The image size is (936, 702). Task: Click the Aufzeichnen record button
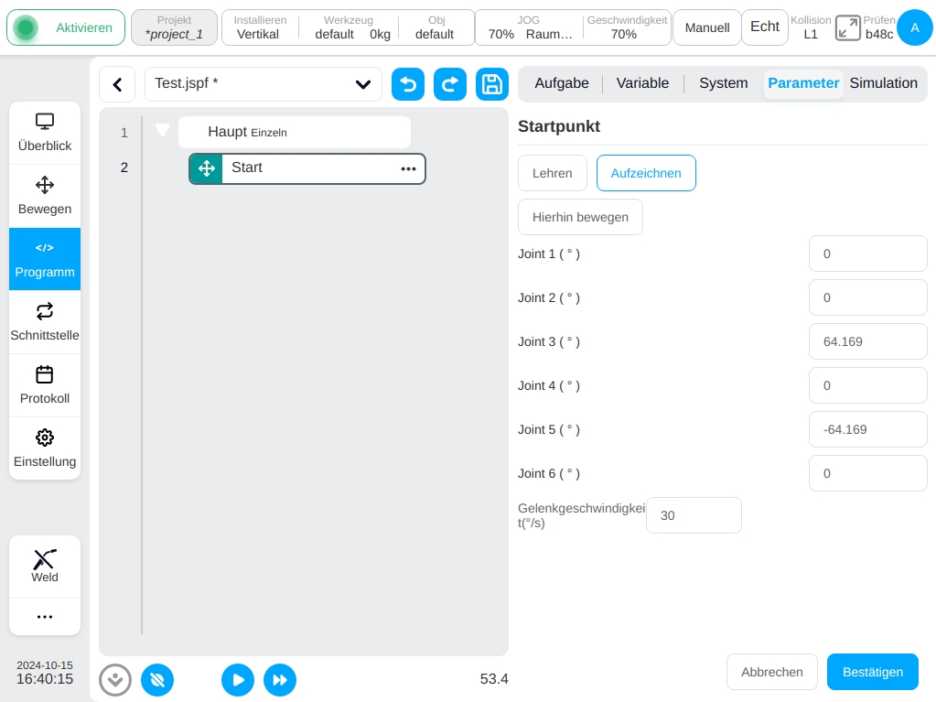coord(646,173)
